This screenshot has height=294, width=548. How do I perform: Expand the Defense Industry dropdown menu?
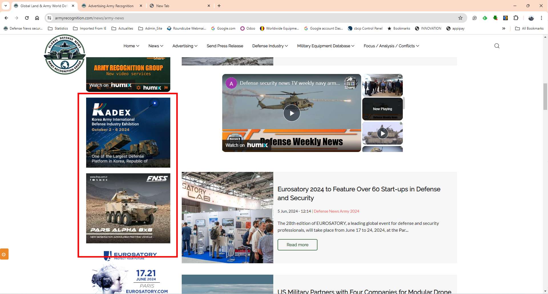coord(270,46)
